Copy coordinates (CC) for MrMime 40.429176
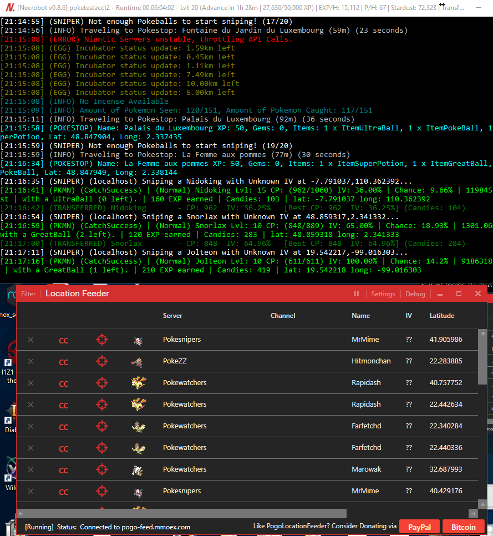Image resolution: width=493 pixels, height=536 pixels. 64,492
